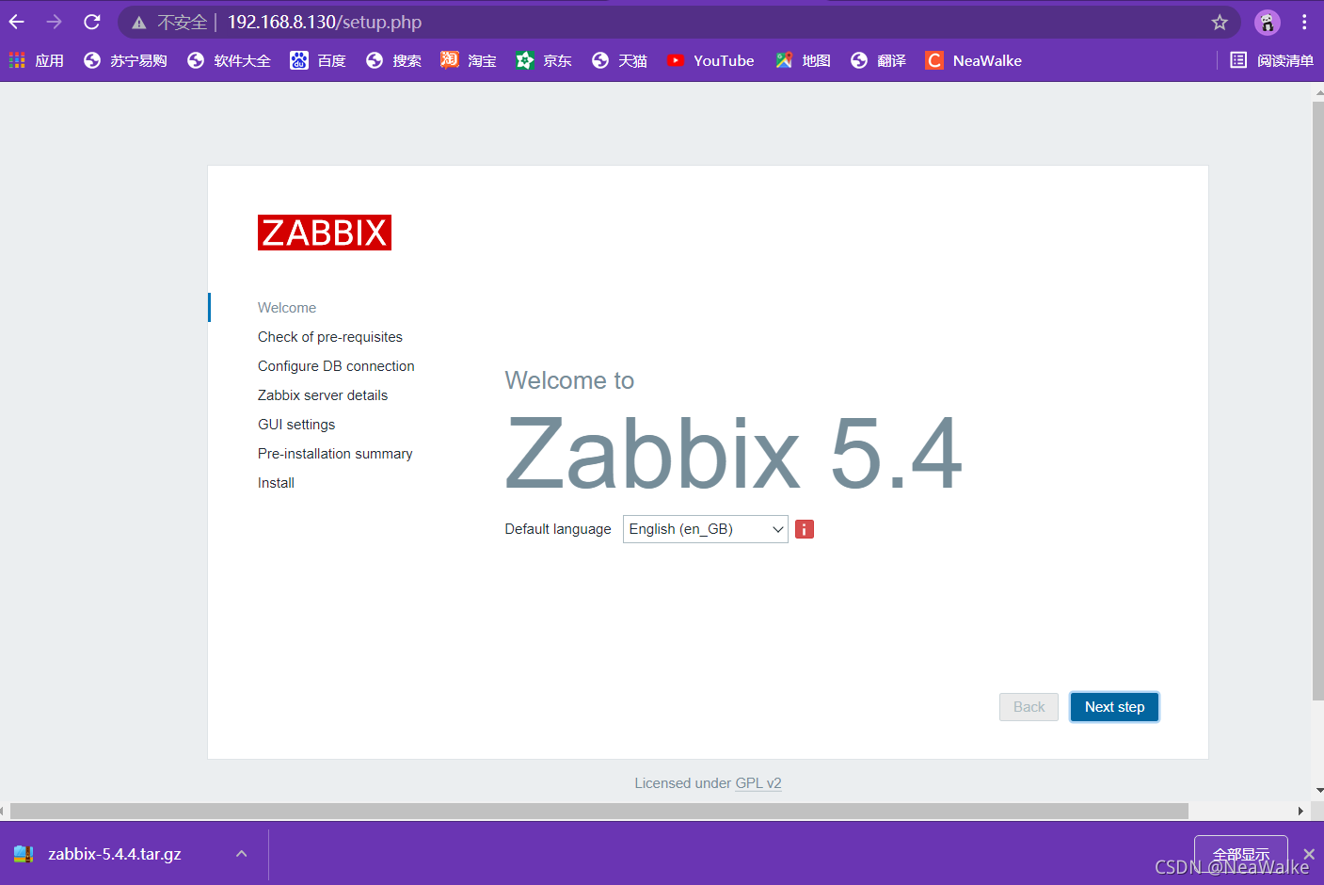The height and width of the screenshot is (885, 1324).
Task: Open the GPL v2 license link
Action: tap(758, 783)
